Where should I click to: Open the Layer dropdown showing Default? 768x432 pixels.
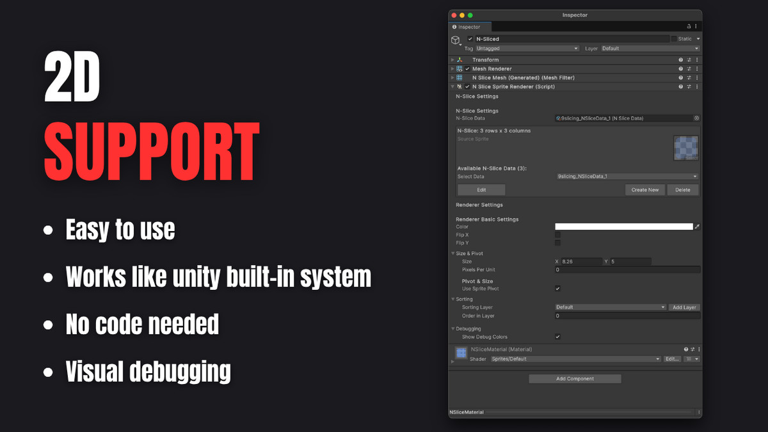(650, 49)
